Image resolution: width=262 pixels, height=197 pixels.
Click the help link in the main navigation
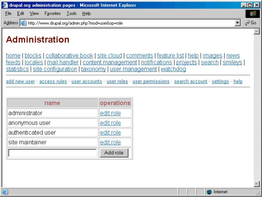[x=193, y=56]
